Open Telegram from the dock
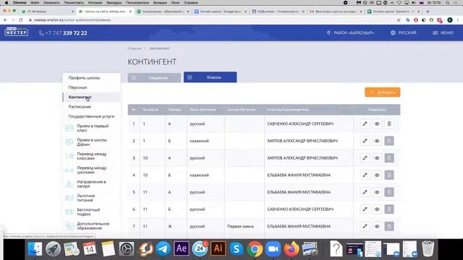Viewport: 463px width, 260px height. point(163,249)
